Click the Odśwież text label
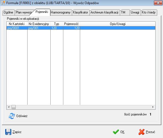Screen dimensions: 163x138 (22, 116)
